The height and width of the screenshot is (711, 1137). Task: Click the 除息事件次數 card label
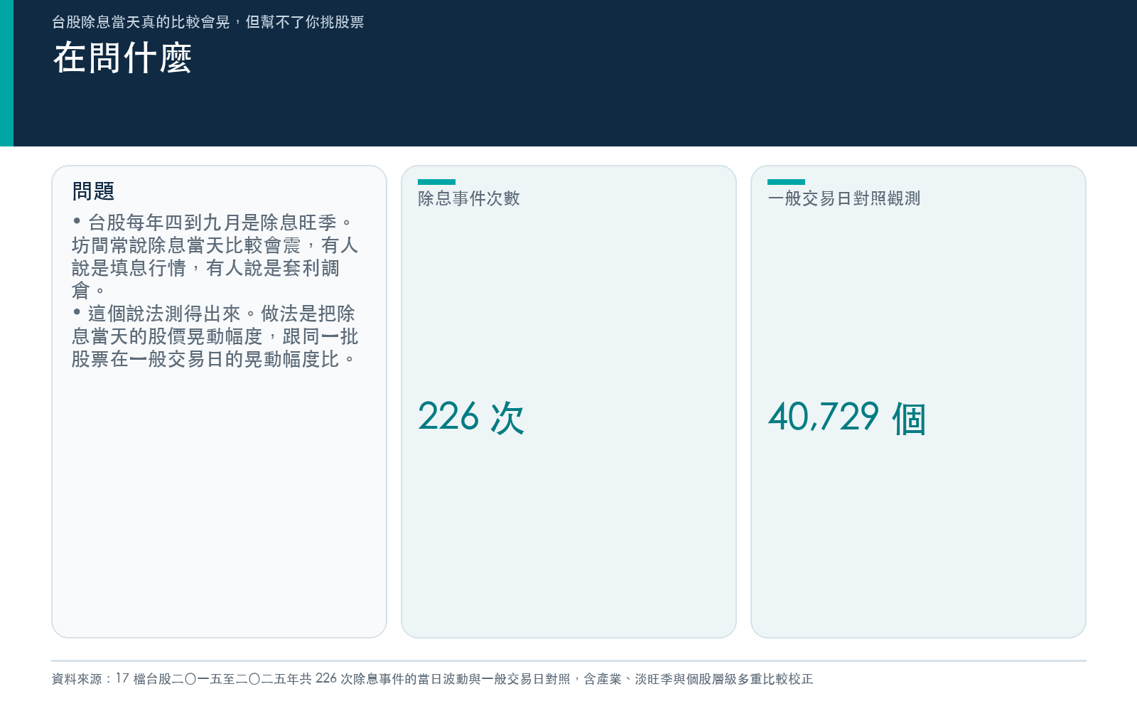pos(469,198)
